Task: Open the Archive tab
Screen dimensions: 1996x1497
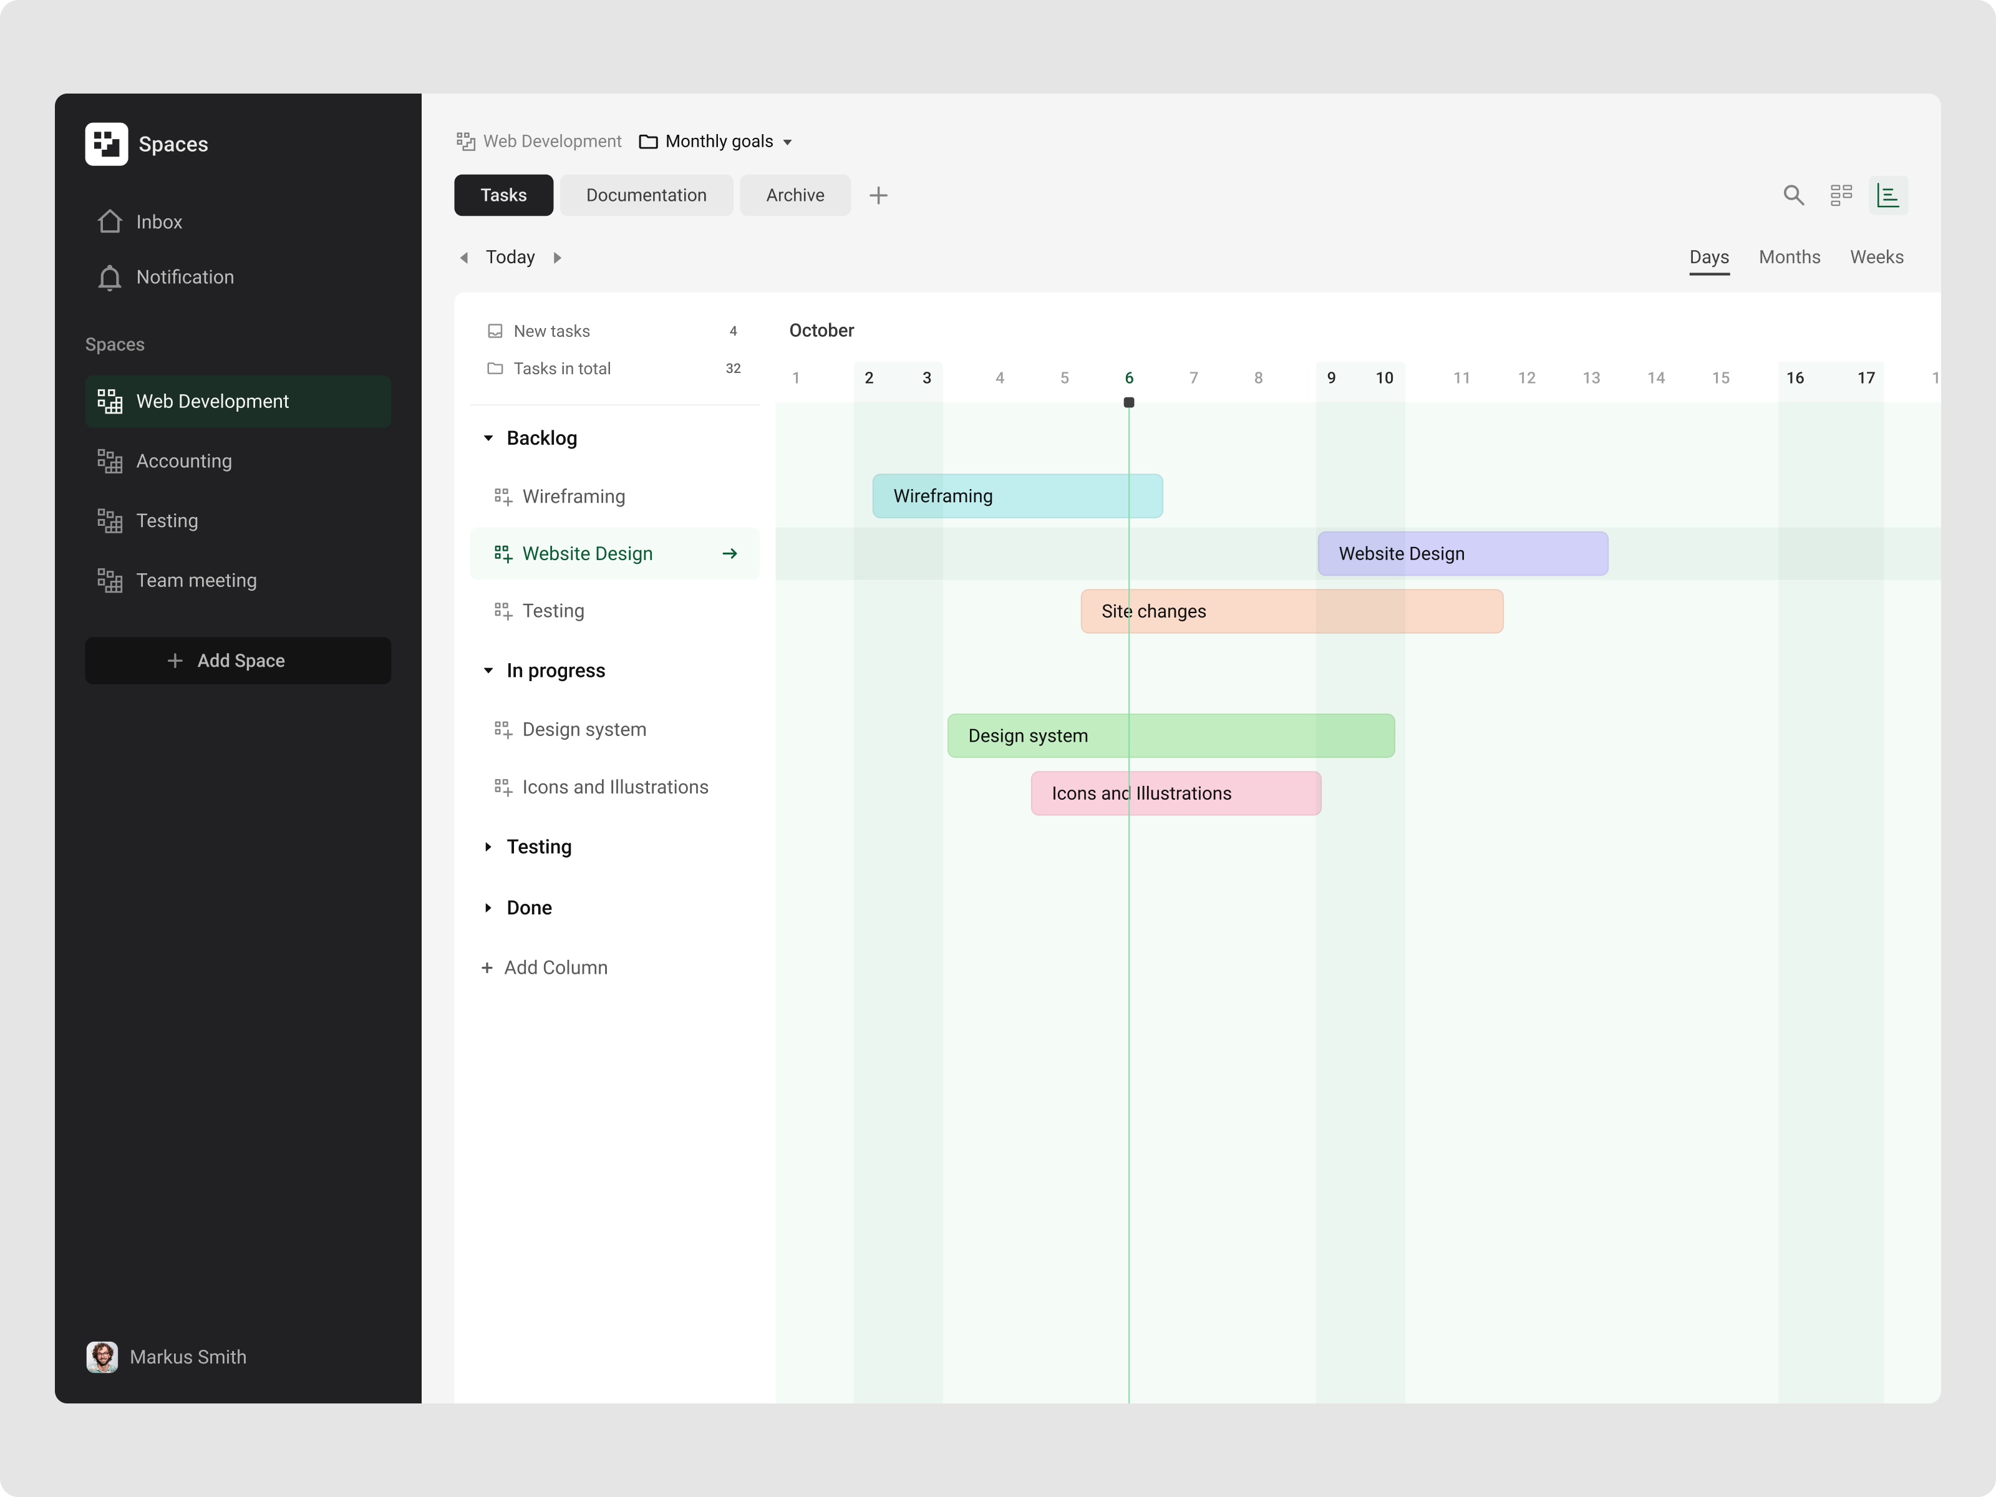Action: pos(795,195)
